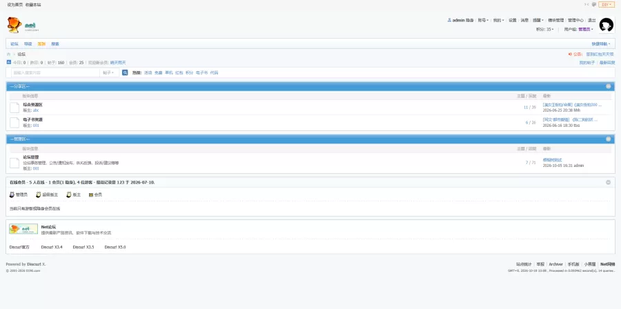Click the 11 / 39 post count

(529, 108)
